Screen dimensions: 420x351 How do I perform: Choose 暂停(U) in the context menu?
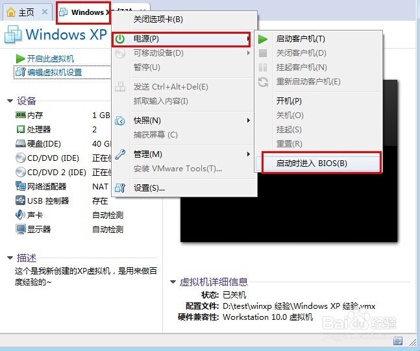point(184,67)
